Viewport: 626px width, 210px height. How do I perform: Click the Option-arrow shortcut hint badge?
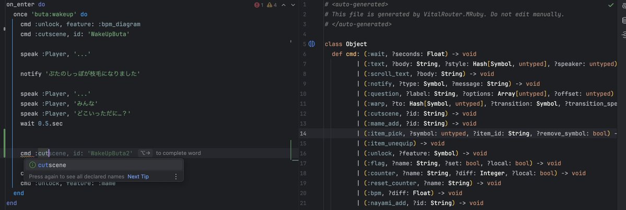click(145, 153)
